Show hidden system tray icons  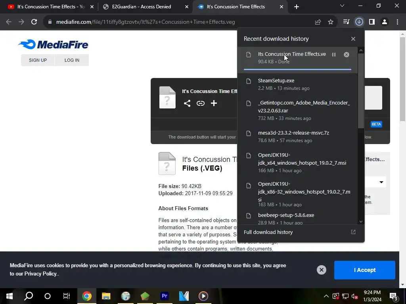(x=326, y=296)
